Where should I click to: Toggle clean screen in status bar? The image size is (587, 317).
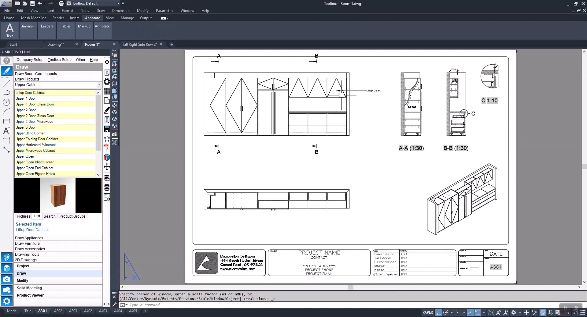click(x=575, y=312)
